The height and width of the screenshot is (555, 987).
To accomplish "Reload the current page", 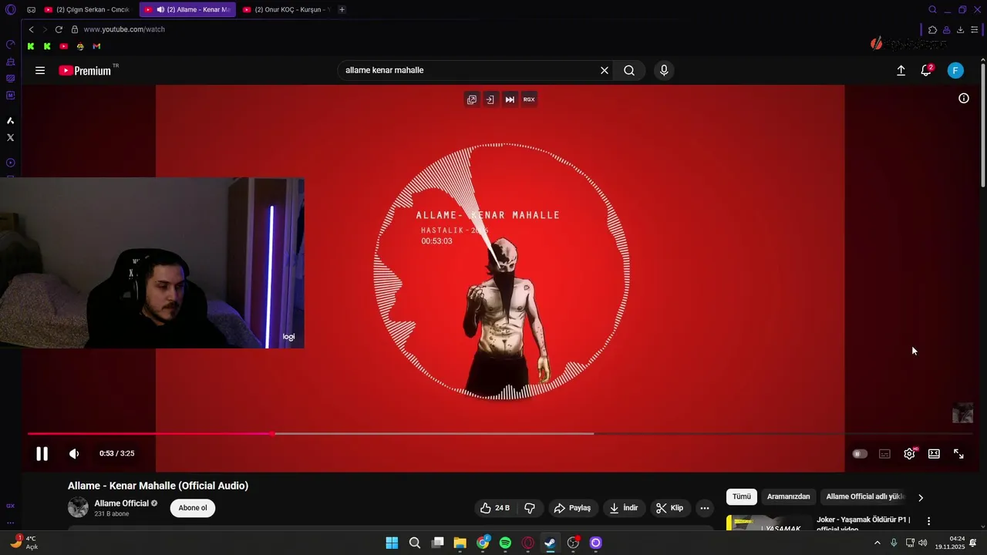I will [59, 29].
